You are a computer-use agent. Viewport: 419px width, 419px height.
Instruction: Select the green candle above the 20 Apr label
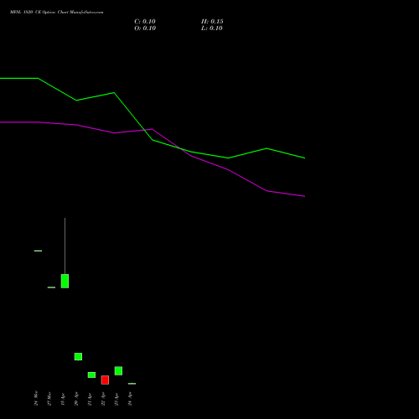(x=78, y=357)
